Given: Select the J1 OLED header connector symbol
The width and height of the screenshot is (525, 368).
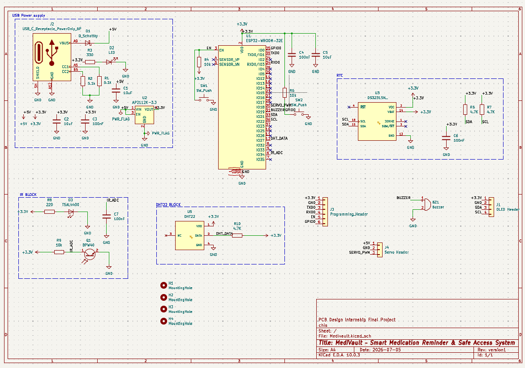Looking at the screenshot, I should tap(491, 207).
